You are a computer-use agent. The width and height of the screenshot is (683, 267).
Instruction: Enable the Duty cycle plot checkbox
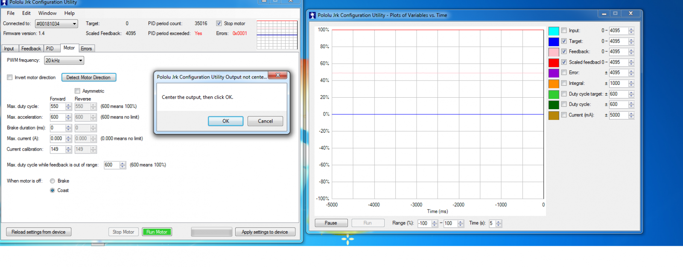click(x=564, y=104)
